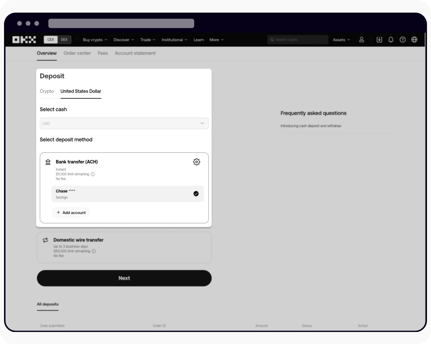Click the Domestic wire transfer arrows icon
The image size is (431, 344).
tap(45, 240)
